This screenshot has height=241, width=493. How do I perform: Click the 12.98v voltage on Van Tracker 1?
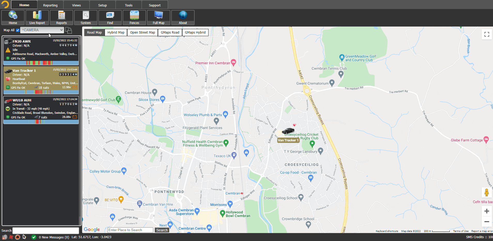[x=66, y=87]
